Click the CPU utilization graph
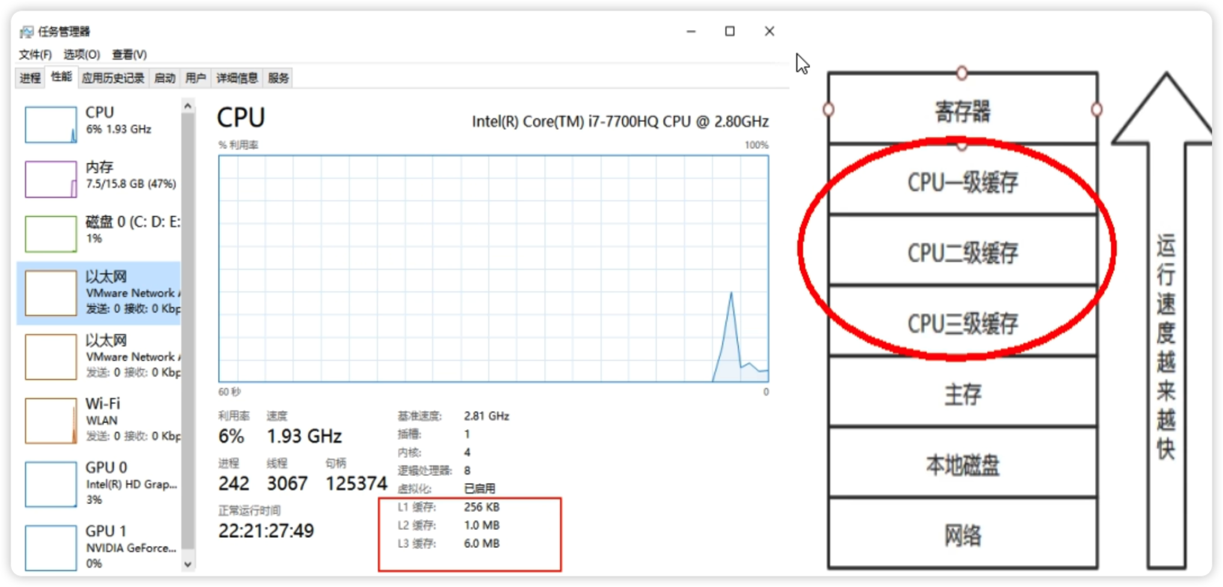 pyautogui.click(x=493, y=268)
